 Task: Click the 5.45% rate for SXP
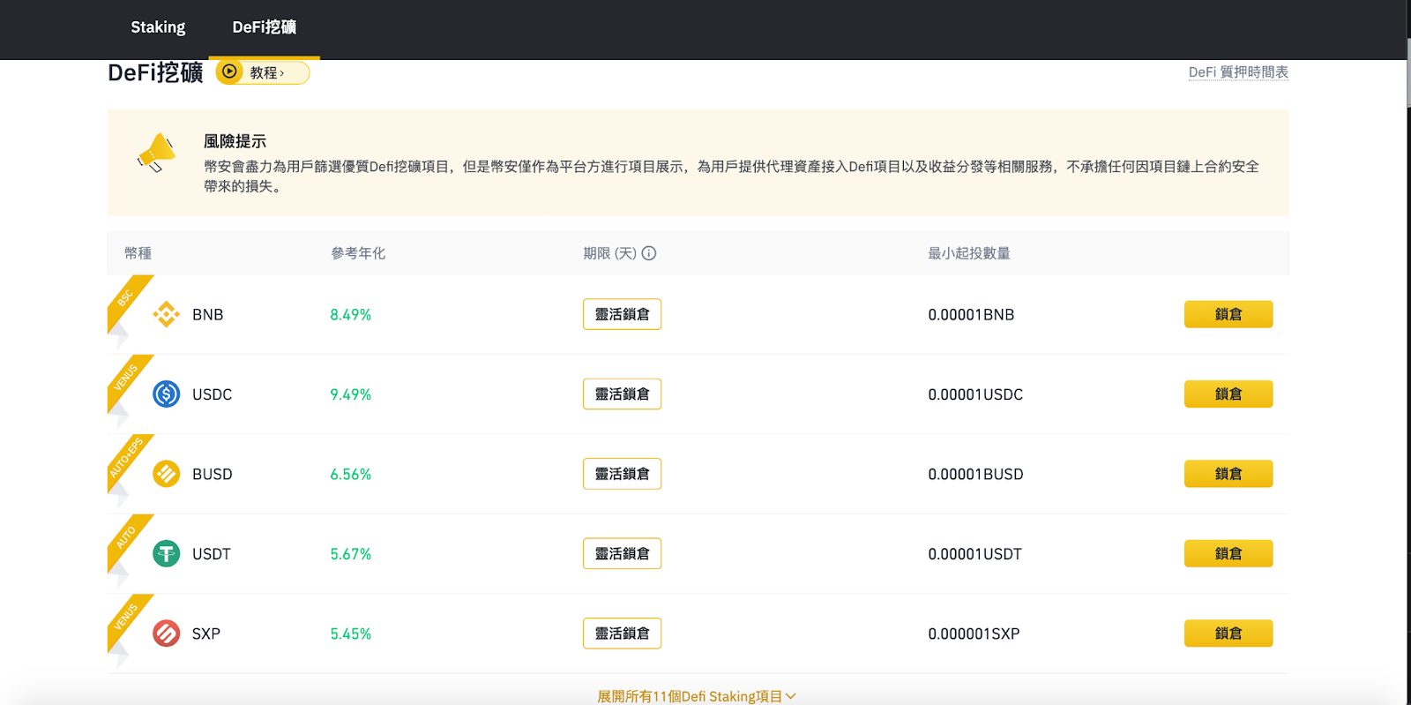351,634
